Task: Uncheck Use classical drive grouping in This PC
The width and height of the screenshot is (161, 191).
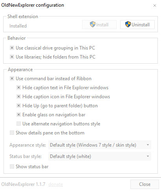Action: [x=12, y=48]
